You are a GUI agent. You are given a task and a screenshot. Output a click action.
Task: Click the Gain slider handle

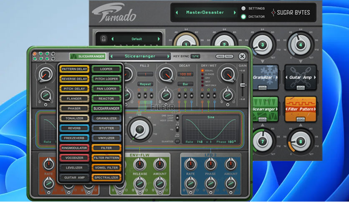[x=243, y=85]
